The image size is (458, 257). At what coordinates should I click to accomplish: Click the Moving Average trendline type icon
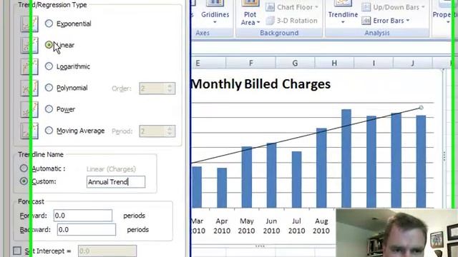tap(29, 131)
